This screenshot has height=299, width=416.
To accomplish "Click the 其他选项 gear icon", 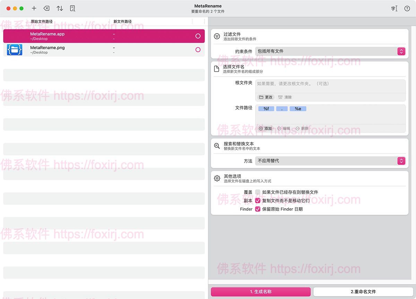I will tap(217, 178).
